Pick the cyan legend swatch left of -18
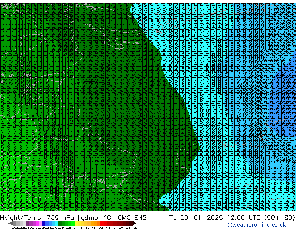The image size is (296, 229). tap(56, 223)
